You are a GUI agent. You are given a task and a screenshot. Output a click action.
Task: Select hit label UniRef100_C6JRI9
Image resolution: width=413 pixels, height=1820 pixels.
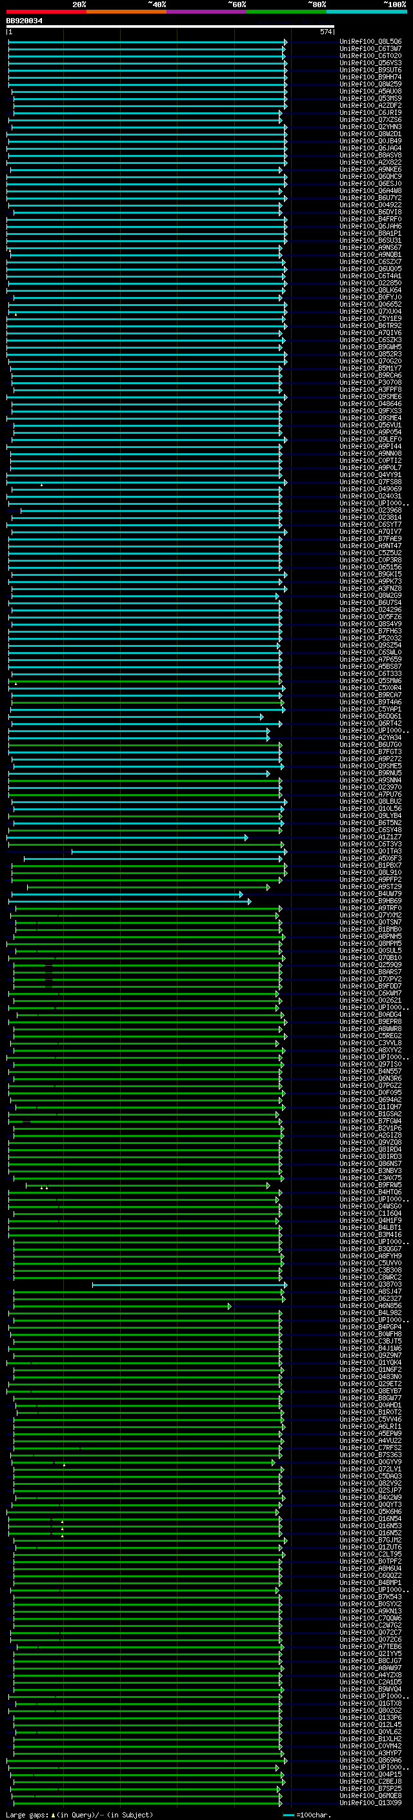370,112
